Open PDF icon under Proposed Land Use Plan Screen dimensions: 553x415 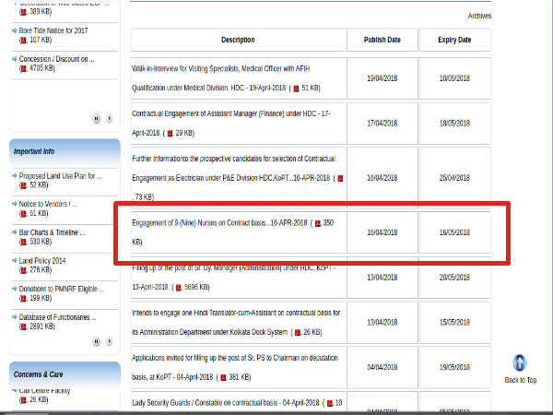click(23, 185)
